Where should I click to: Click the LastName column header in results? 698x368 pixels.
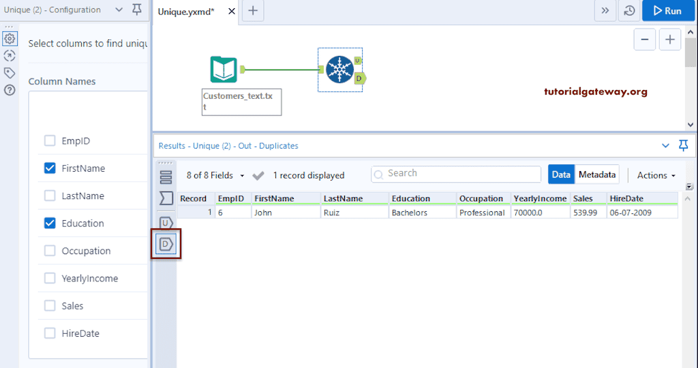(354, 198)
